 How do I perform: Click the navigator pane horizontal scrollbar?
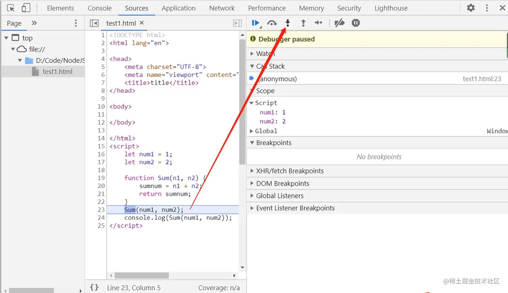tap(31, 291)
